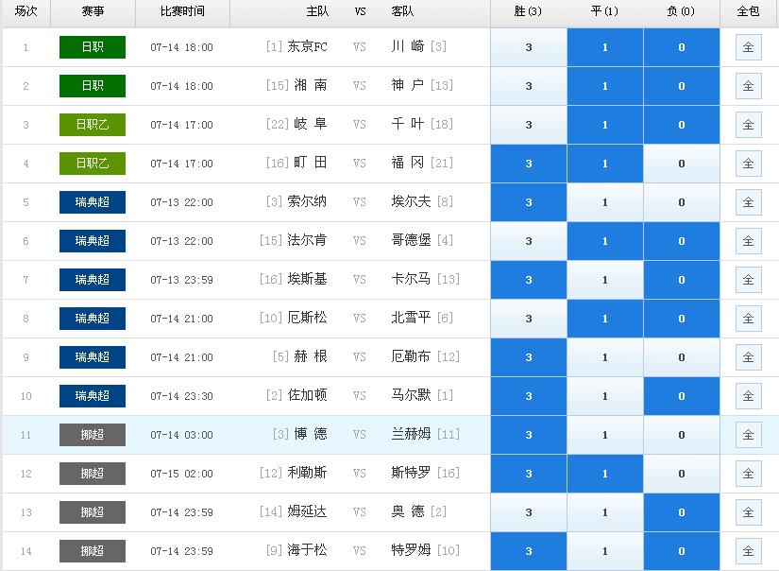Click home team 索尔纳
This screenshot has width=779, height=571.
tap(308, 202)
